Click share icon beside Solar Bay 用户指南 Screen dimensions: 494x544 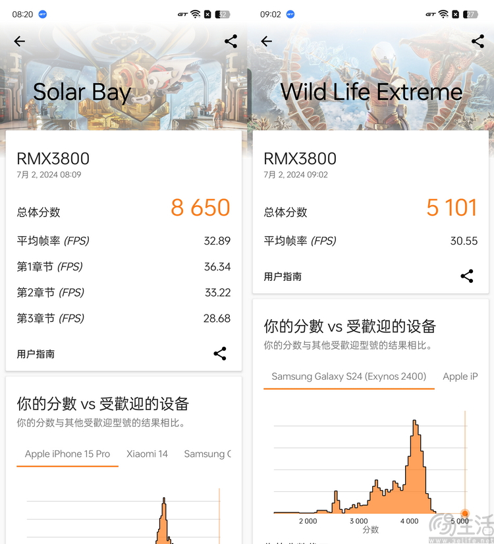coord(220,354)
